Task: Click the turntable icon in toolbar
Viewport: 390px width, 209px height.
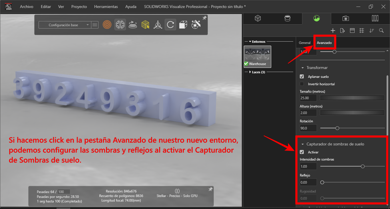Action: click(x=132, y=25)
